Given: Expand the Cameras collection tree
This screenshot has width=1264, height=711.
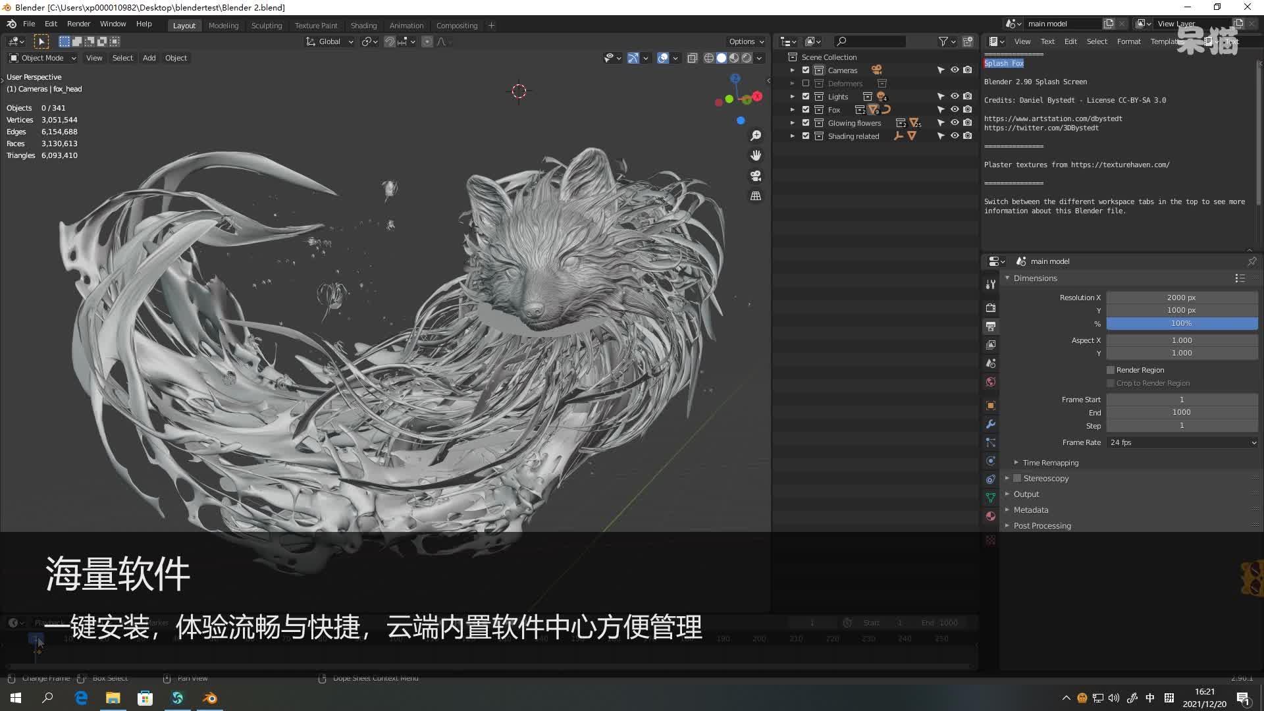Looking at the screenshot, I should (x=792, y=70).
